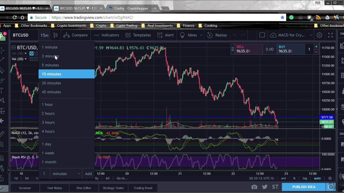
Task: Toggle extended hours ext option
Action: 284,178
